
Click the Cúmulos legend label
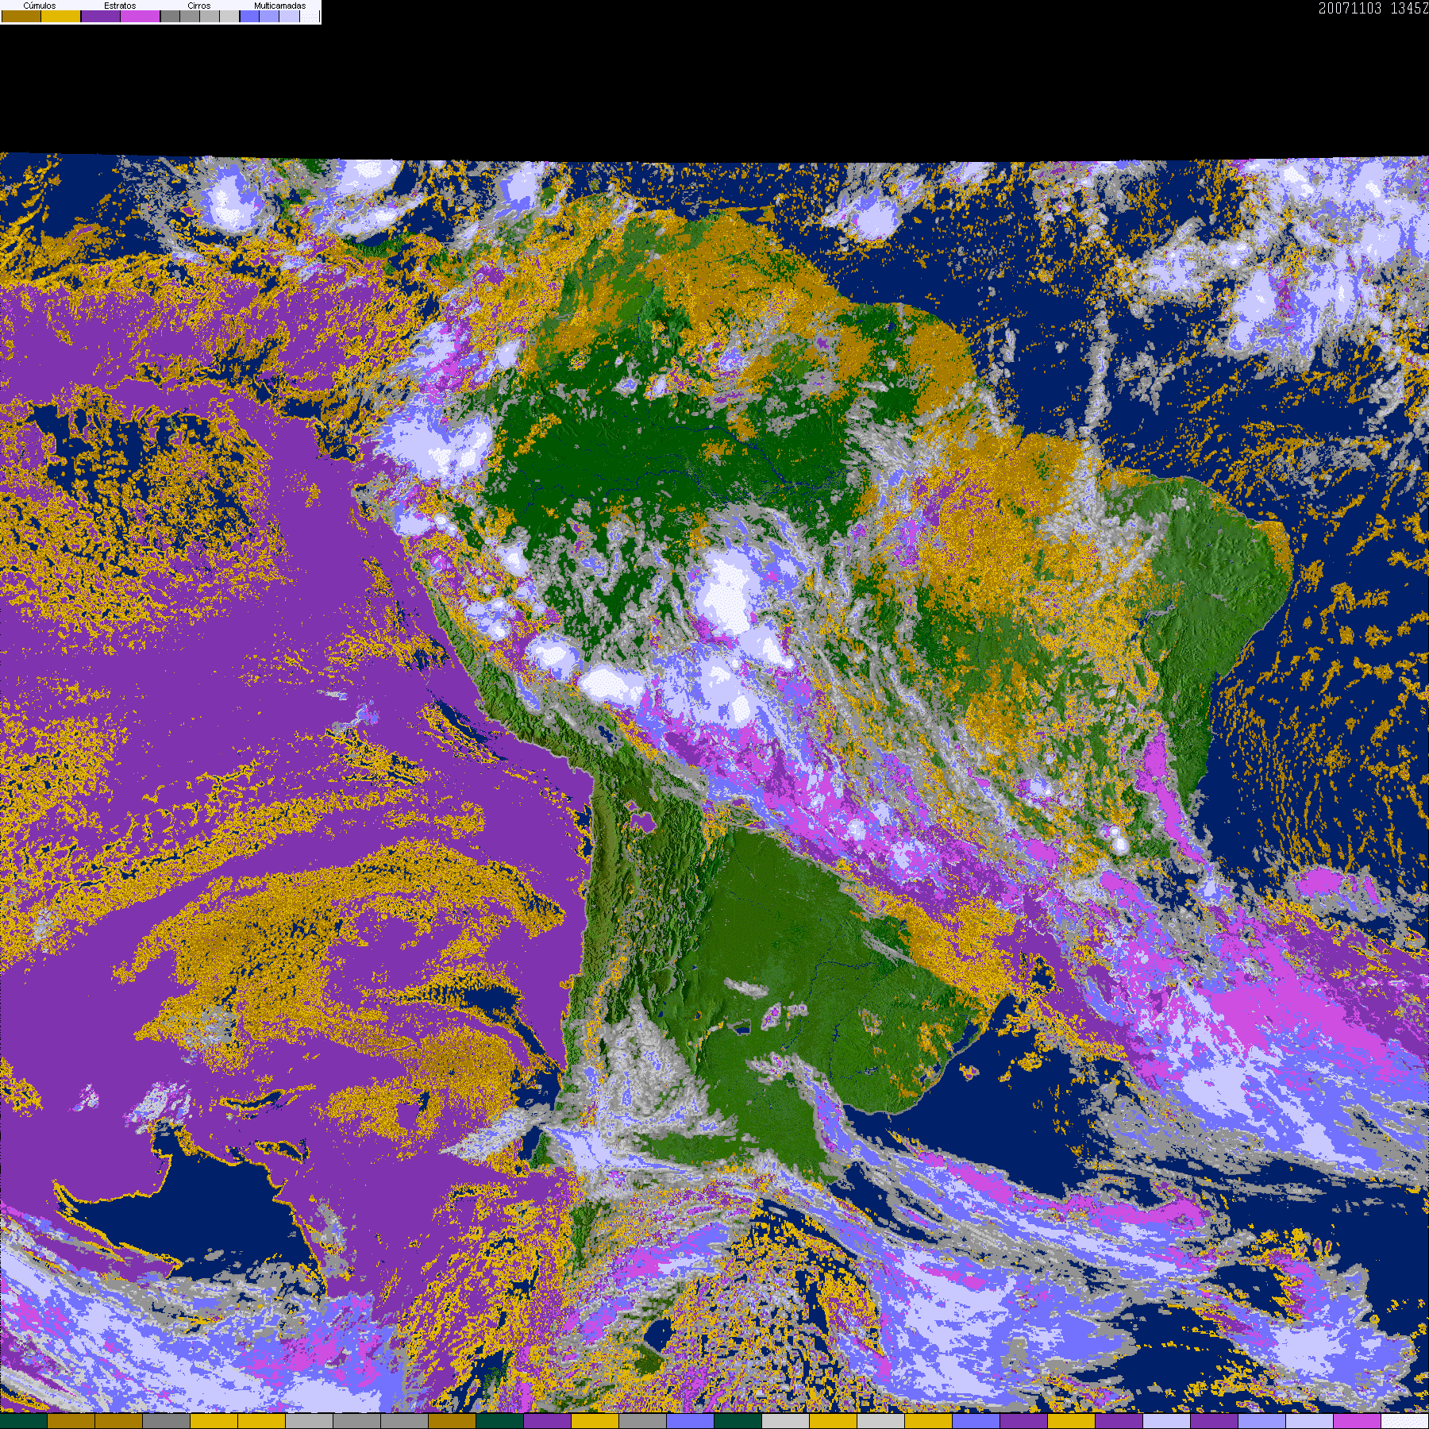click(40, 6)
